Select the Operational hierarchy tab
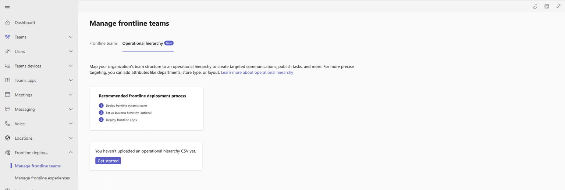Image resolution: width=565 pixels, height=190 pixels. 143,43
